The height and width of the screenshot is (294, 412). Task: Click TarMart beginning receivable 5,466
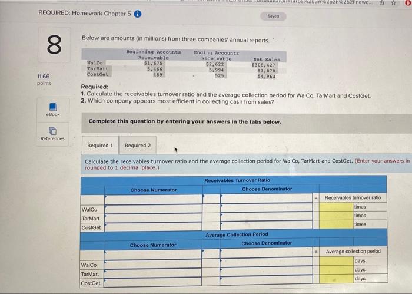[154, 69]
